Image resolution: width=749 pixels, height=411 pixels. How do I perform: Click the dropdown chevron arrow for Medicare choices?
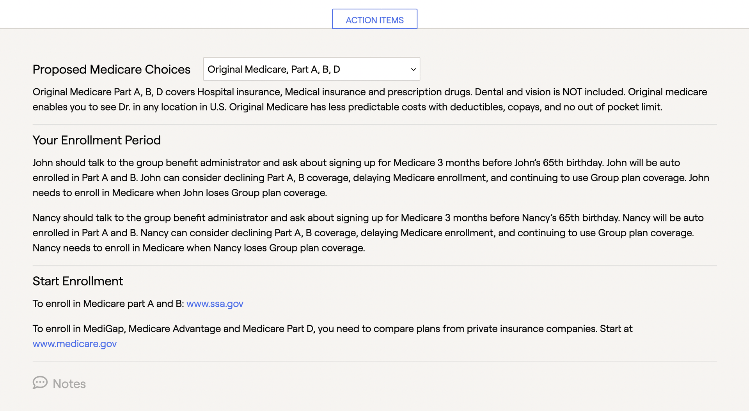414,69
